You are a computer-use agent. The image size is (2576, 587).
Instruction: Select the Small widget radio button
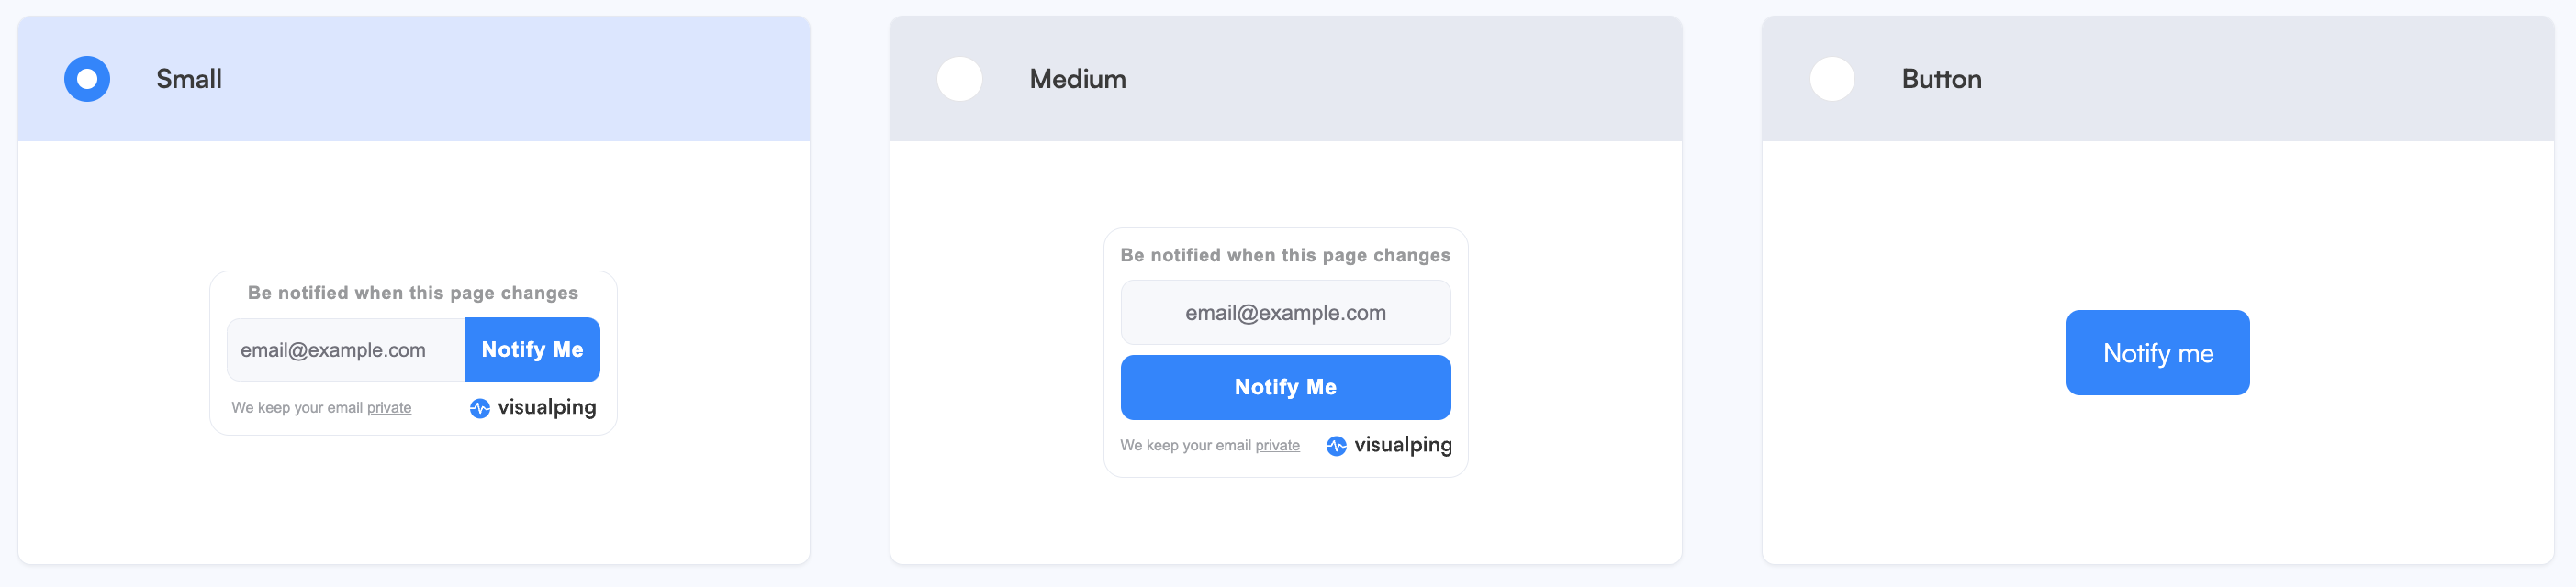point(87,79)
